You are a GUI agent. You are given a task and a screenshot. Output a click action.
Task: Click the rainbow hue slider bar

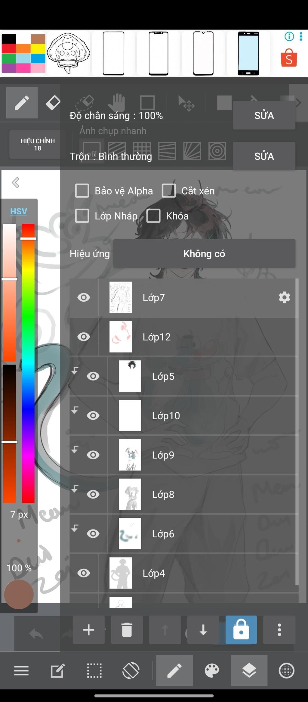tap(28, 363)
